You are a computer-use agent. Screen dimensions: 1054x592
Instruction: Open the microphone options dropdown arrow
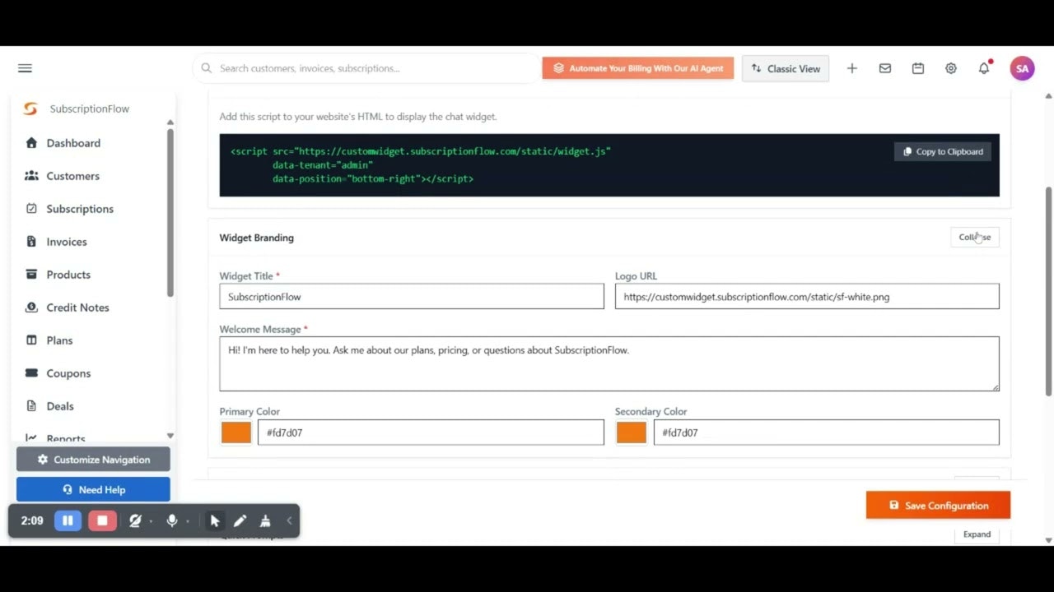point(187,521)
